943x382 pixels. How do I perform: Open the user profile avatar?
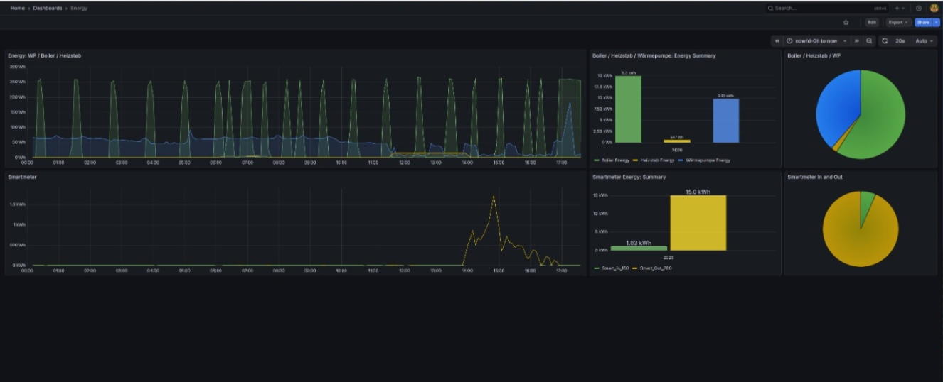(934, 9)
